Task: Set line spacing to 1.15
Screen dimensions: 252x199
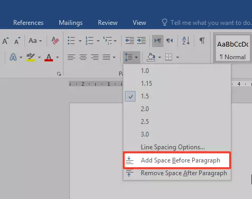Action: [177, 84]
